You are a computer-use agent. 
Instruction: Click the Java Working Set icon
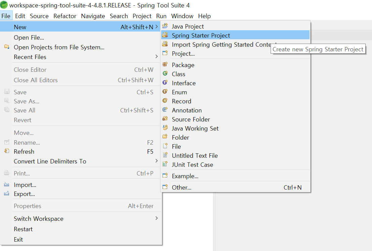tap(165, 128)
